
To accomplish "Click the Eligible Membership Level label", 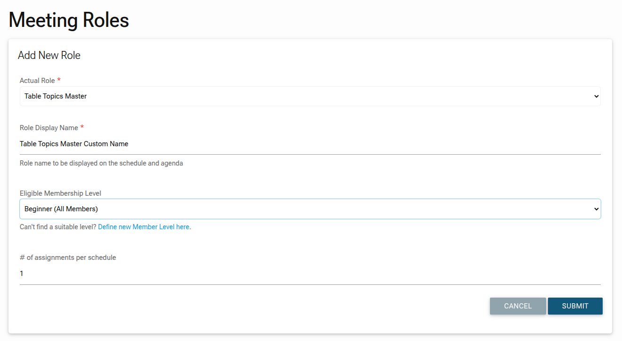I will [x=60, y=193].
